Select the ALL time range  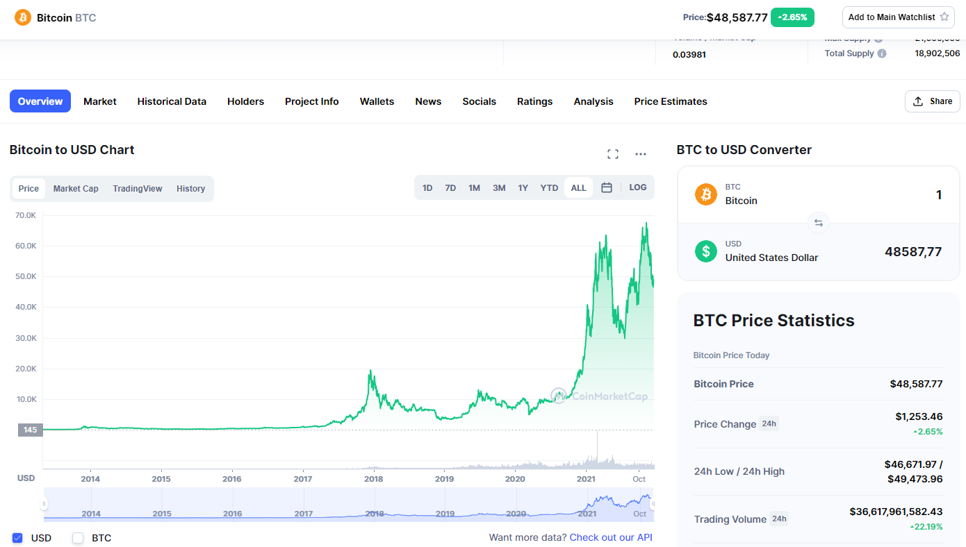pos(579,188)
